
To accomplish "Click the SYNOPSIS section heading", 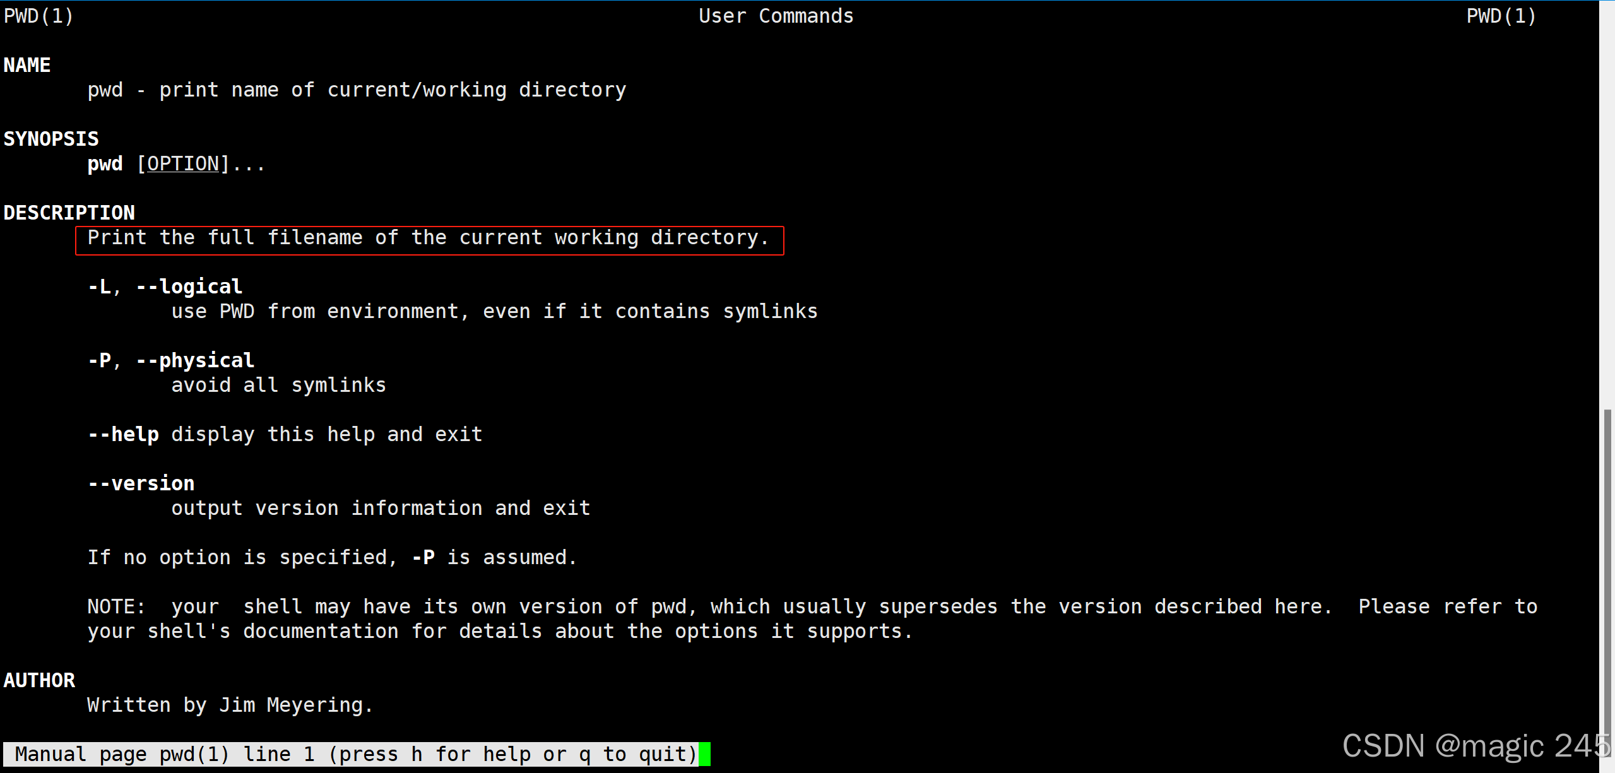I will pyautogui.click(x=51, y=139).
